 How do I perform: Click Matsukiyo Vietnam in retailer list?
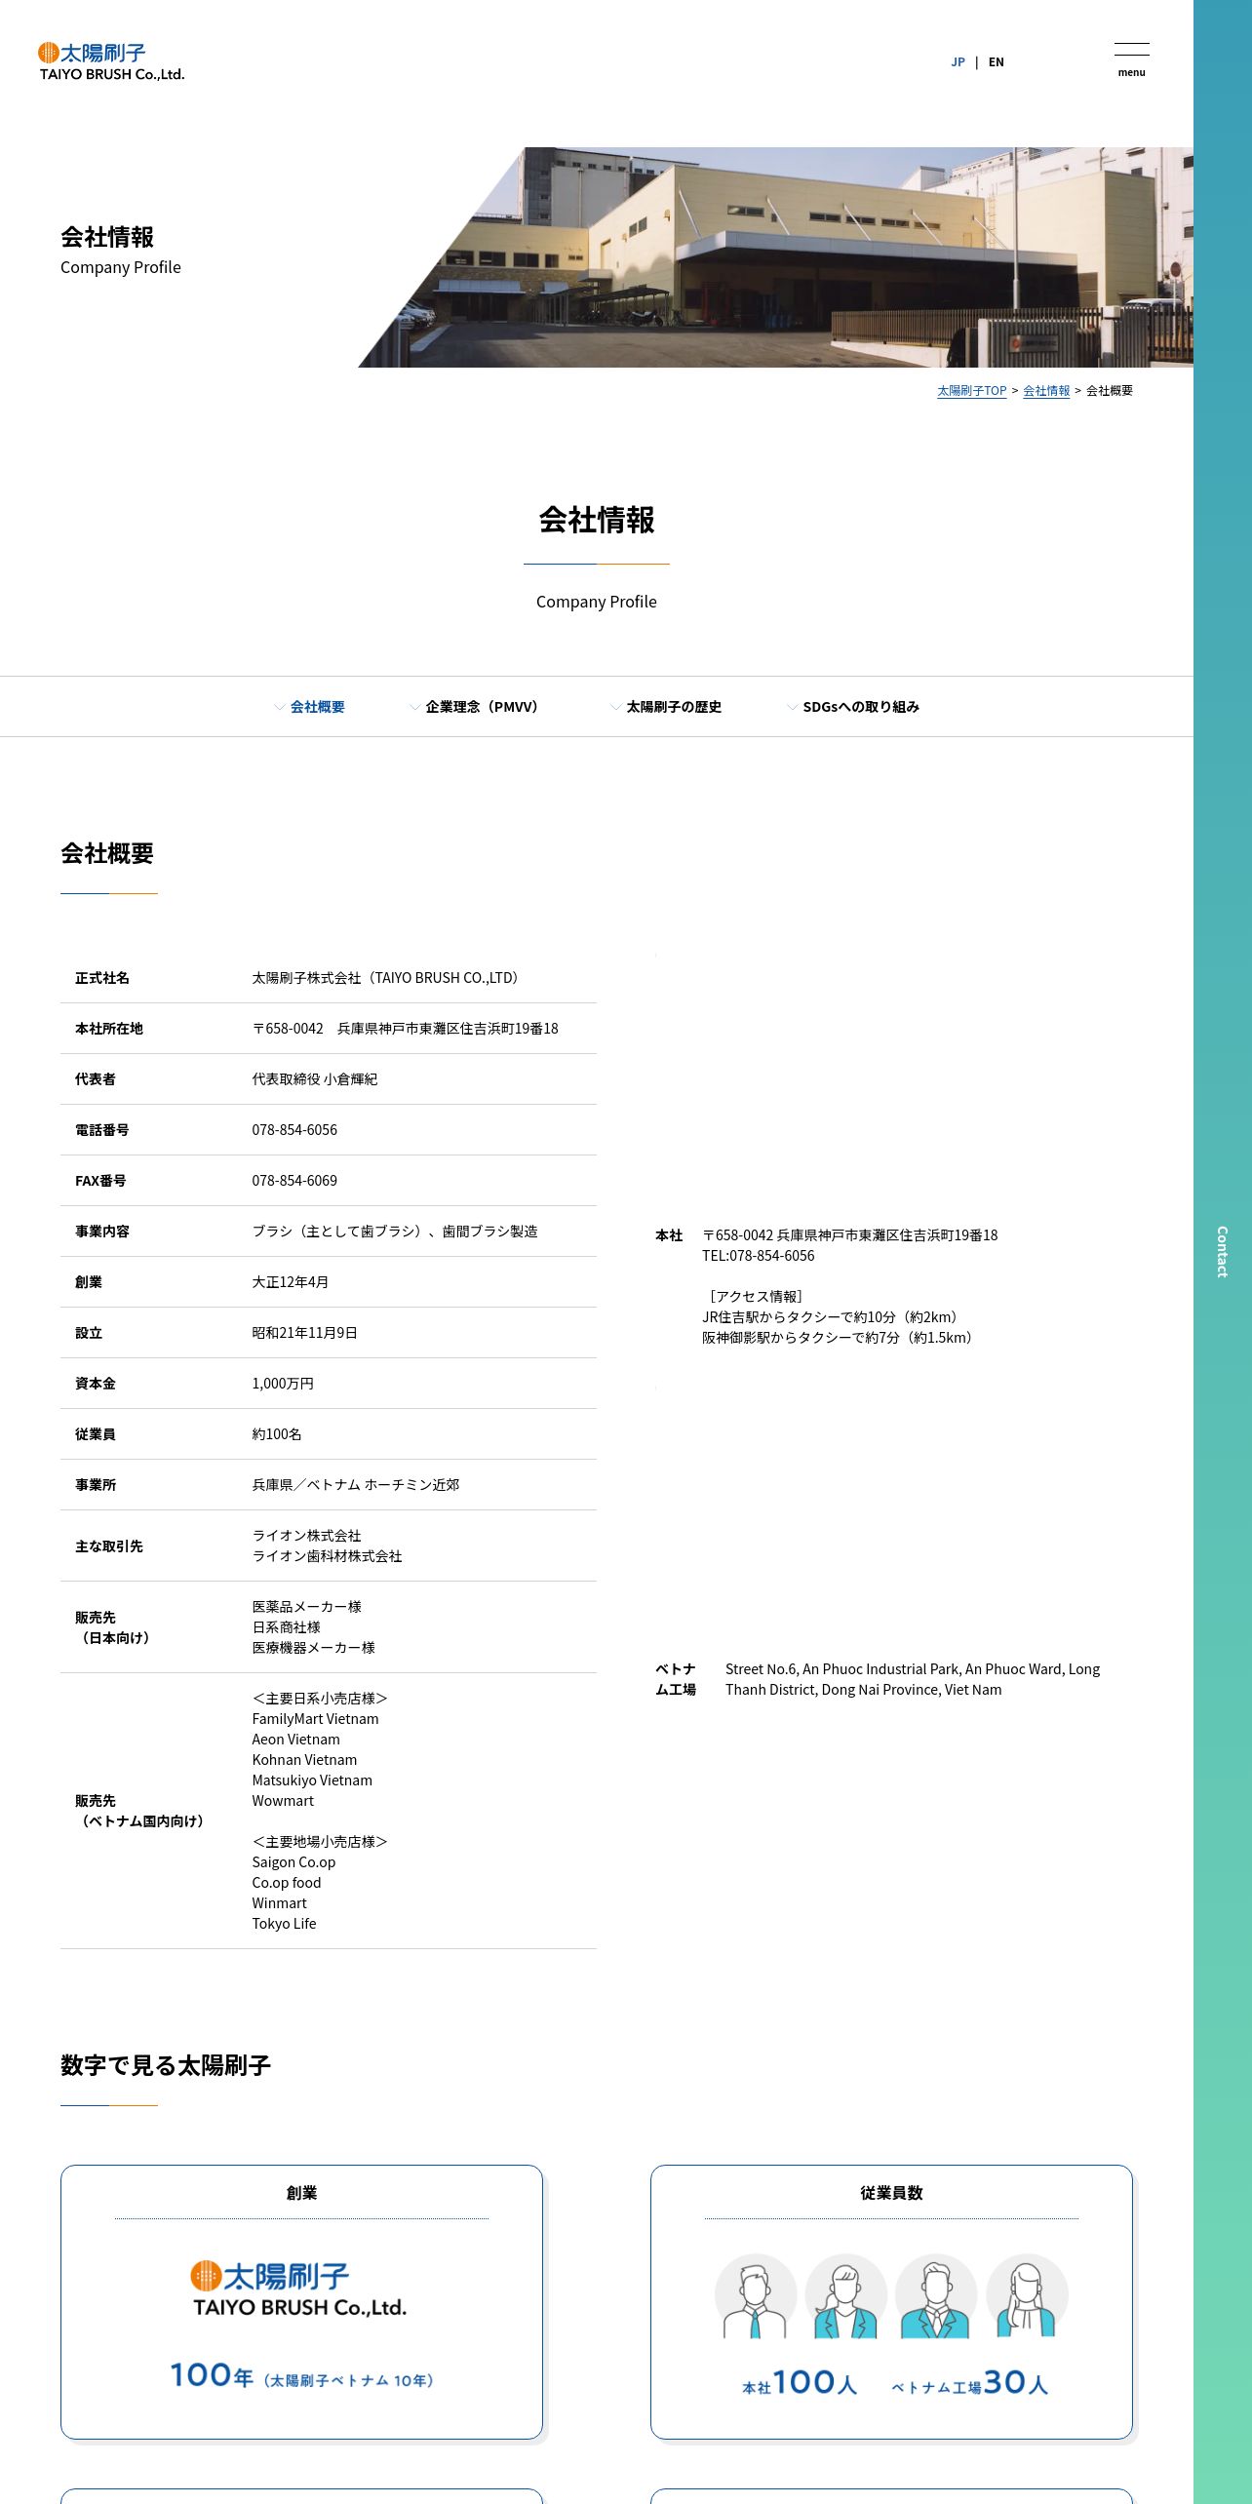(x=312, y=1780)
